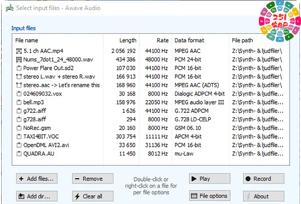301x204 pixels.
Task: Select the file NoRec.gsm
Action: point(37,128)
